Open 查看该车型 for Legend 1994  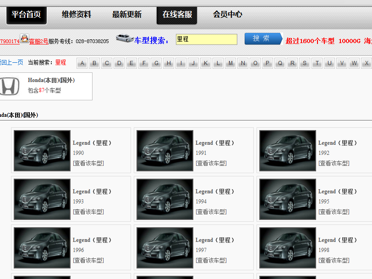point(211,212)
